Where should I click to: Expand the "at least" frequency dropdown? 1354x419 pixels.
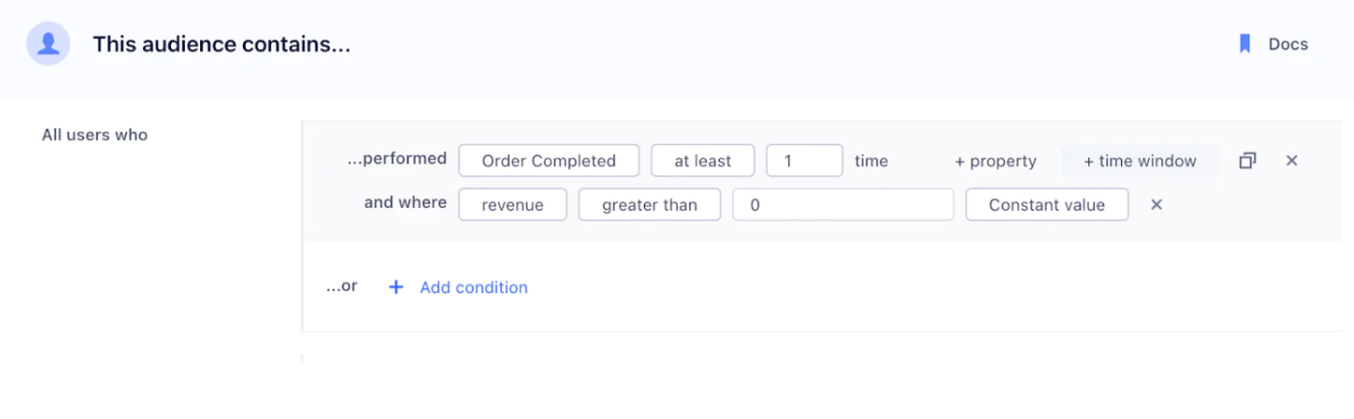point(702,161)
